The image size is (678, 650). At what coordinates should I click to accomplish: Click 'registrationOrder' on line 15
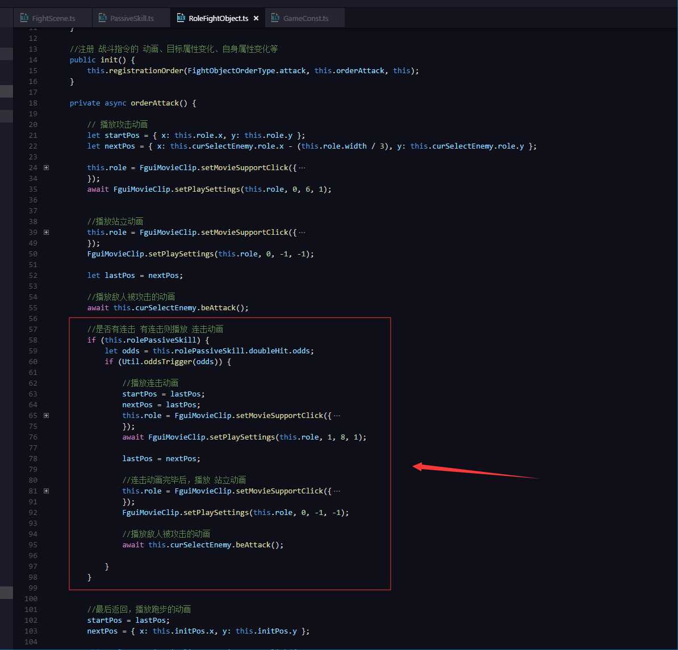(x=146, y=71)
